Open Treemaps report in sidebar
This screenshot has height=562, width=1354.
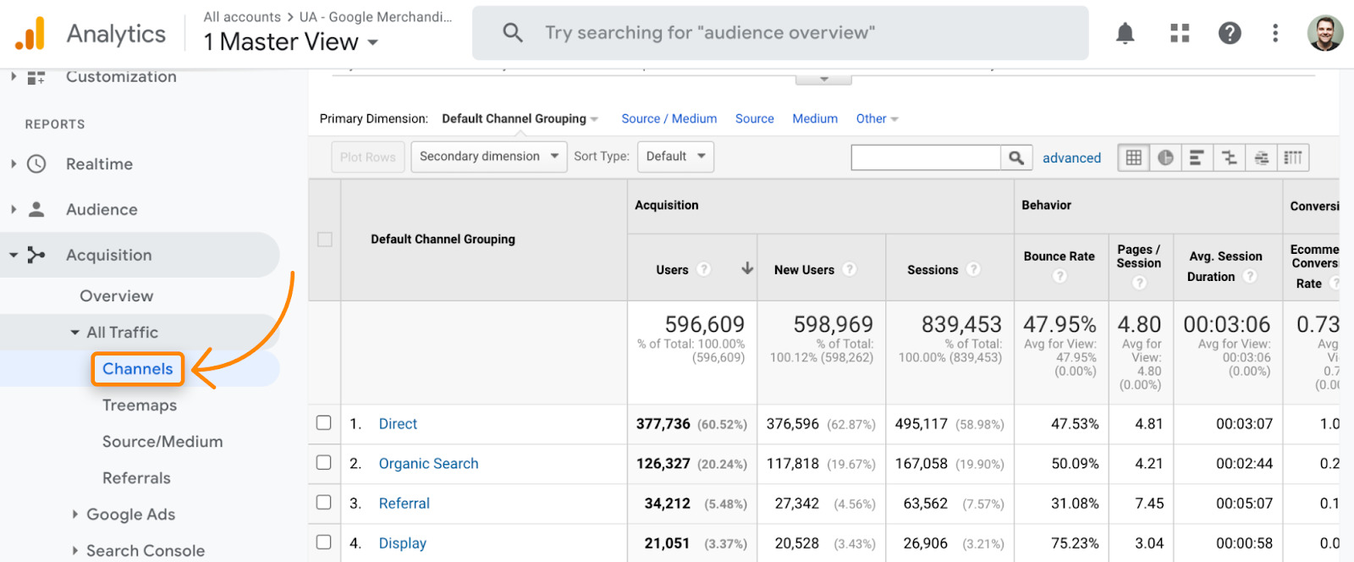click(x=140, y=405)
